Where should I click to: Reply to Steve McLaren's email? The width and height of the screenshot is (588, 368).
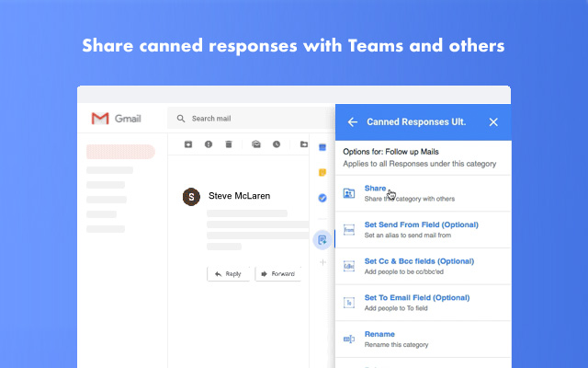[229, 274]
